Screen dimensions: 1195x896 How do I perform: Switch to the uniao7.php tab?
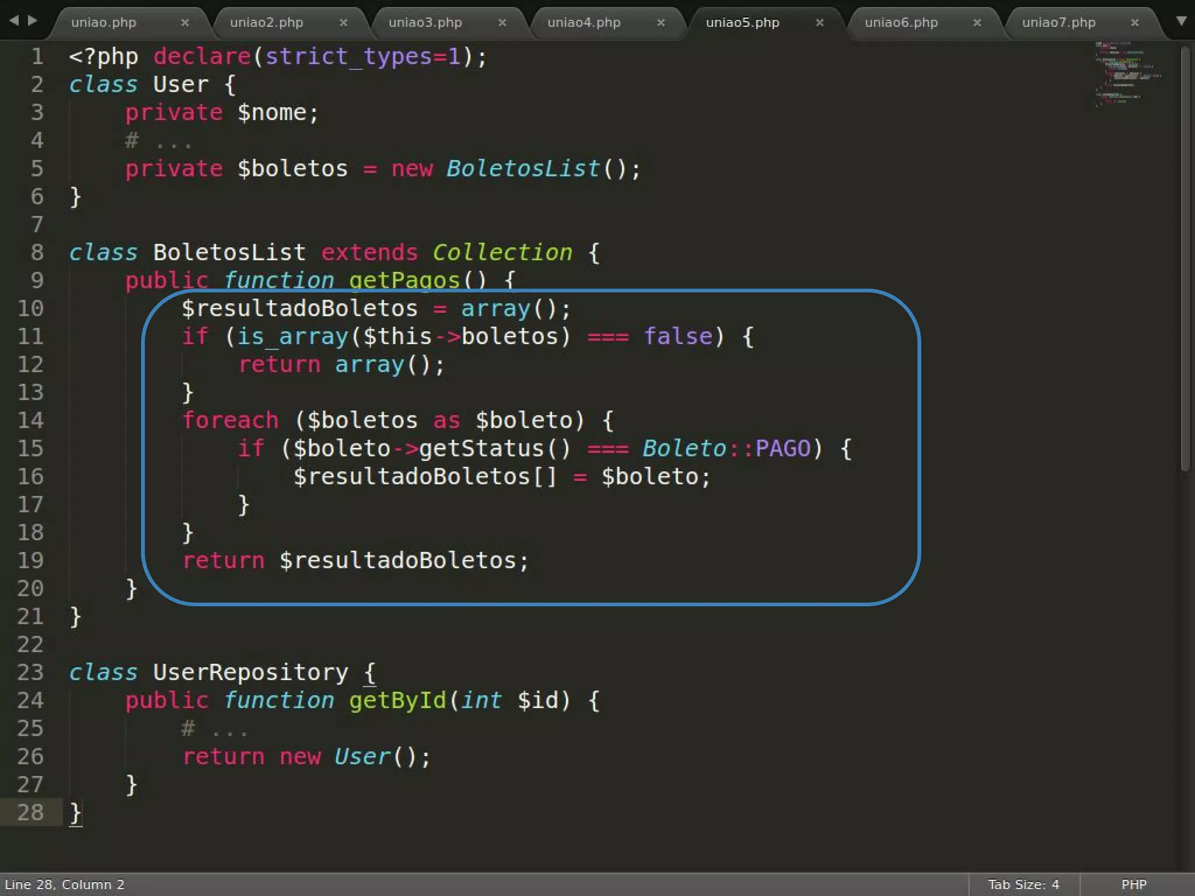[x=1058, y=23]
